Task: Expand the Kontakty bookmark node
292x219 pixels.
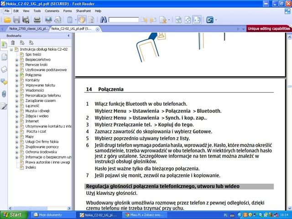Action: 16,80
